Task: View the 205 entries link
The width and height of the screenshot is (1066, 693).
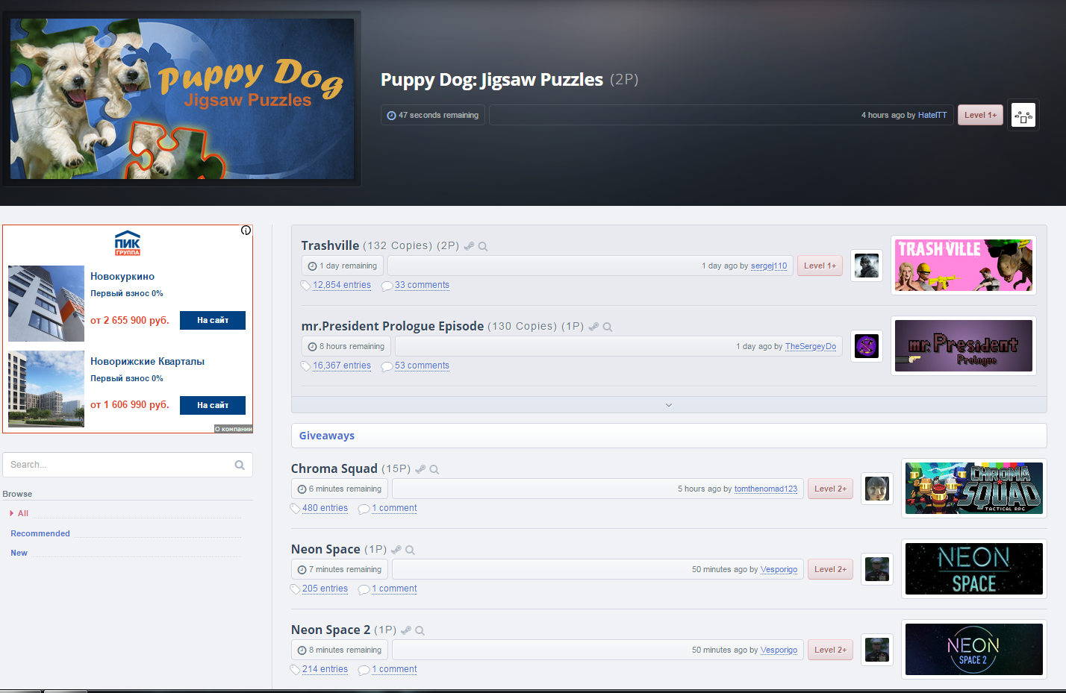Action: click(325, 589)
